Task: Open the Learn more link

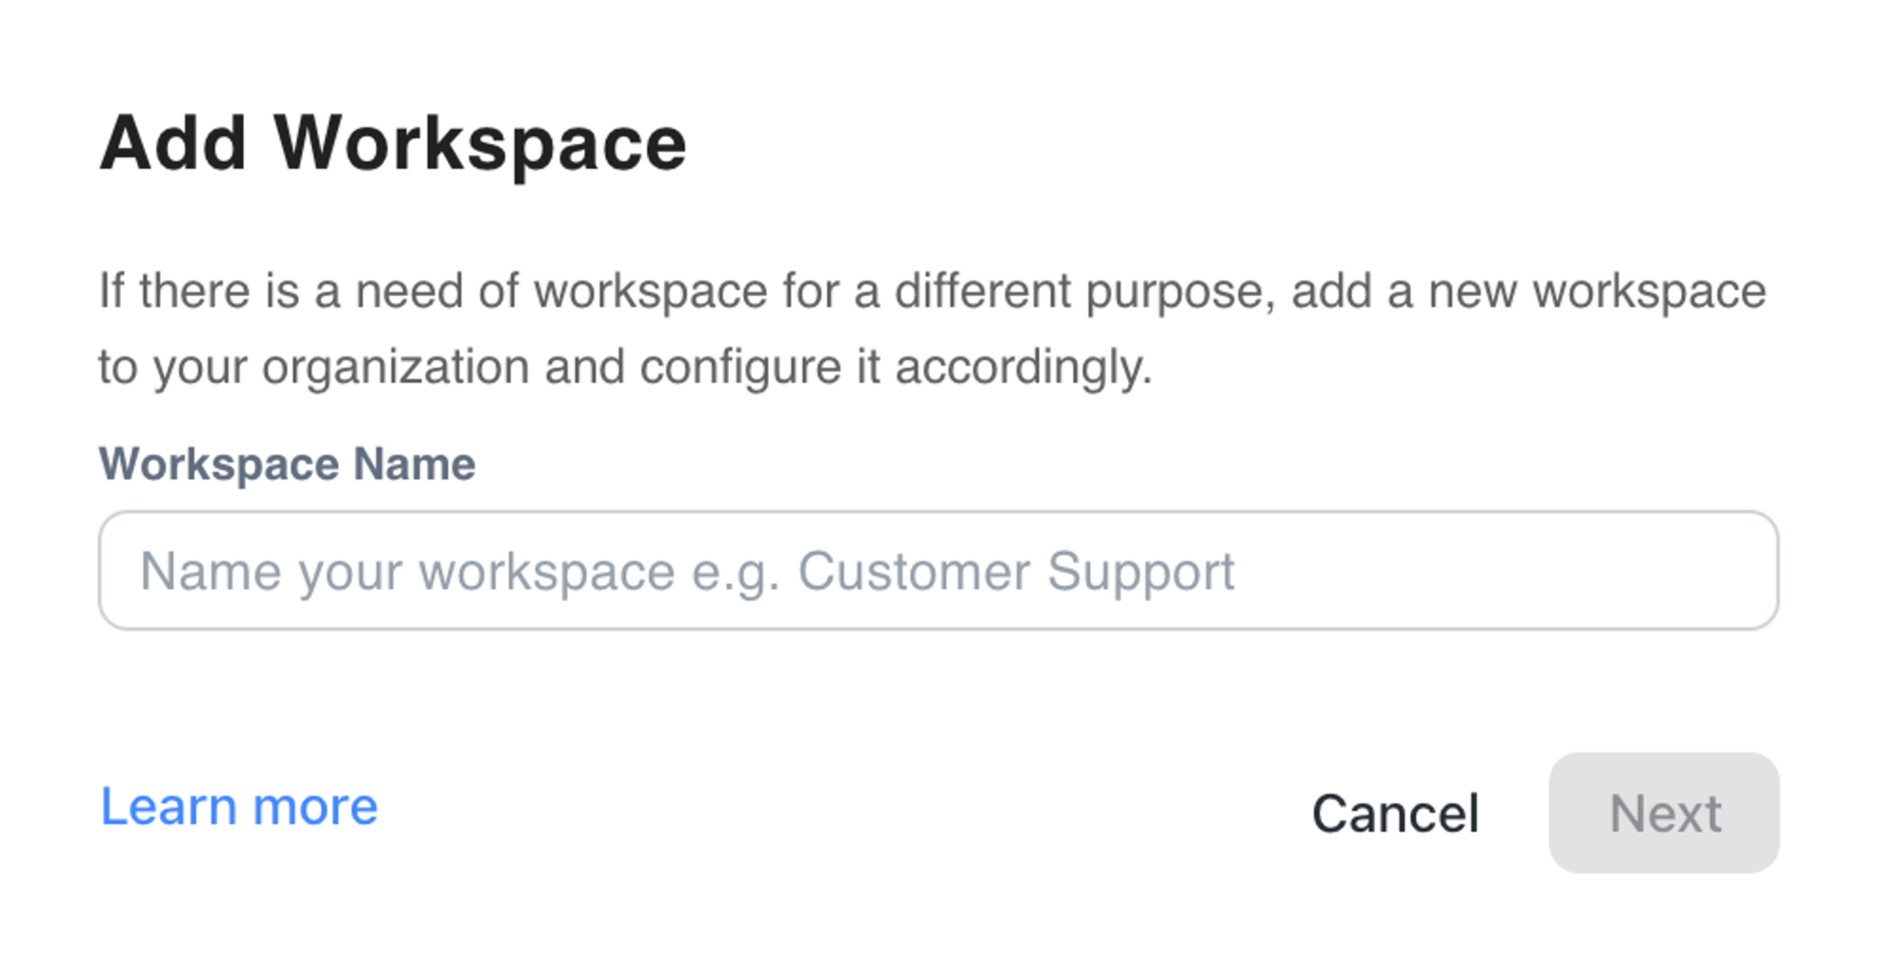Action: point(239,807)
